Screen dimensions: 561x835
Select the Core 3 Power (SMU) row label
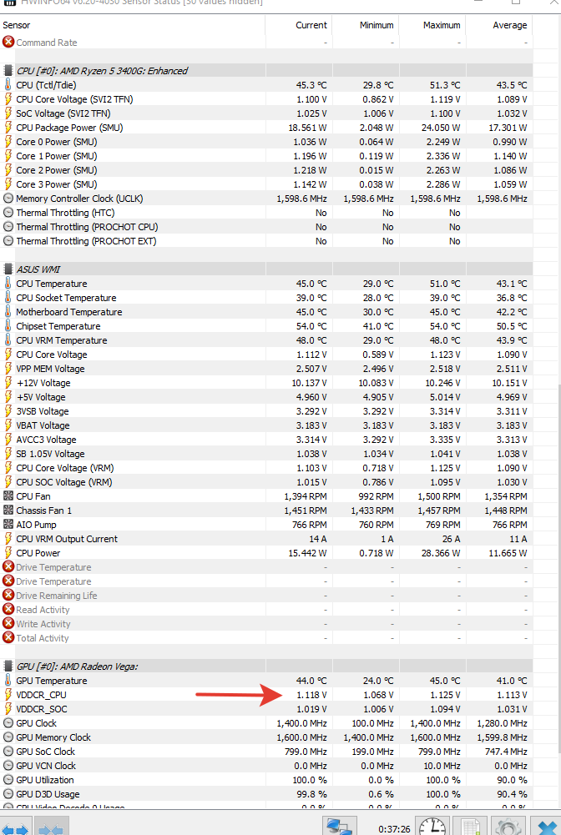(57, 184)
